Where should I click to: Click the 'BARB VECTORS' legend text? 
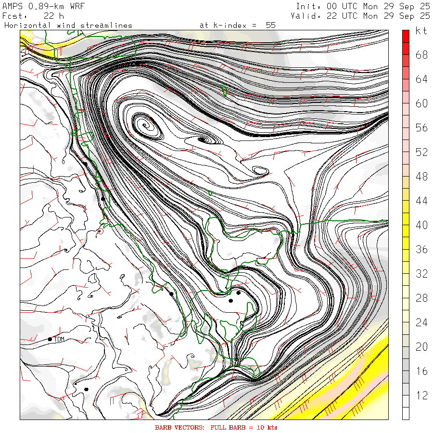(x=179, y=428)
